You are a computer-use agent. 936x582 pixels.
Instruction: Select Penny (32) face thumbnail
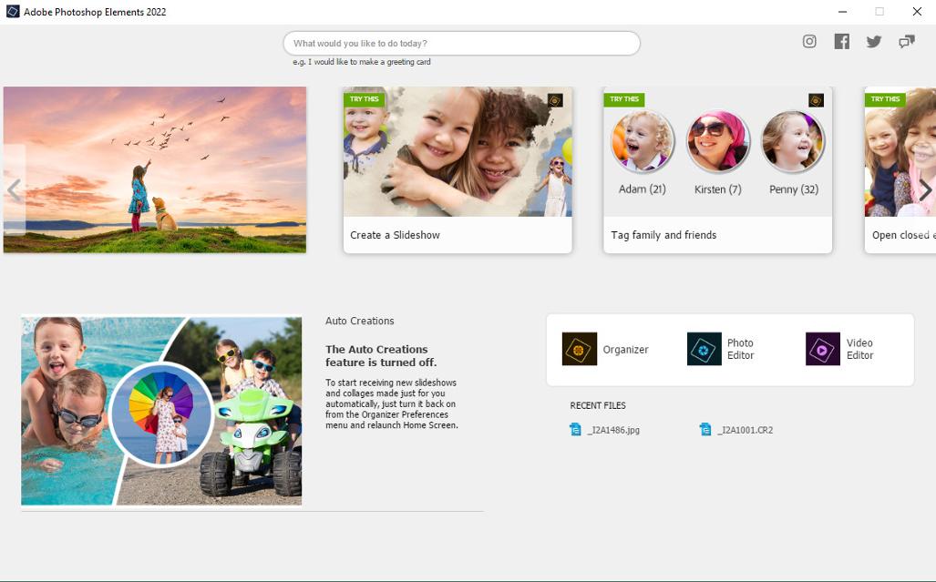click(793, 142)
